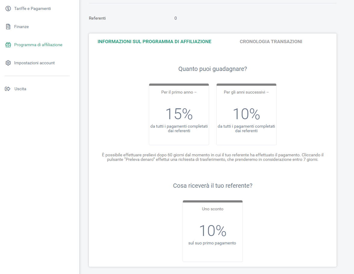The width and height of the screenshot is (354, 274).
Task: Click the Referenti label
Action: pyautogui.click(x=97, y=18)
